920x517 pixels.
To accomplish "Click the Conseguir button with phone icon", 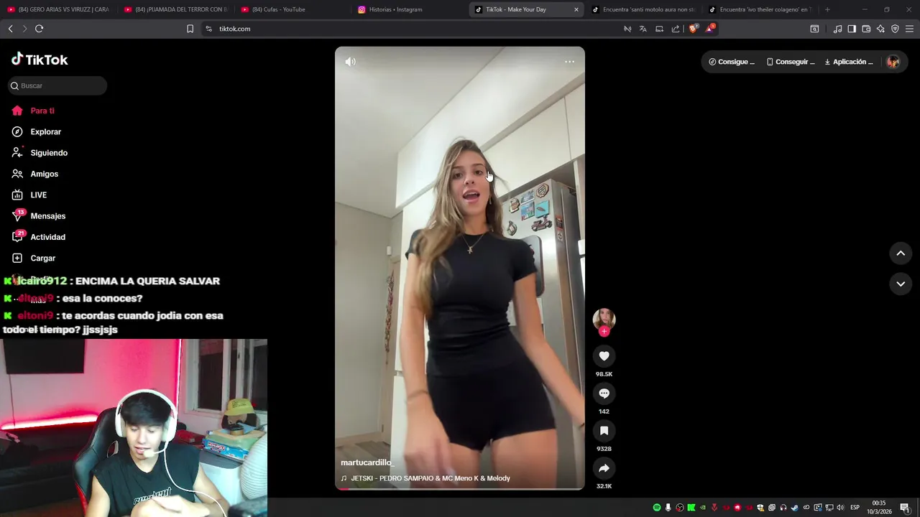I will pyautogui.click(x=791, y=62).
